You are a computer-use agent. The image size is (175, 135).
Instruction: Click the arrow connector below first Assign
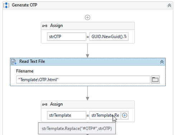(87, 51)
